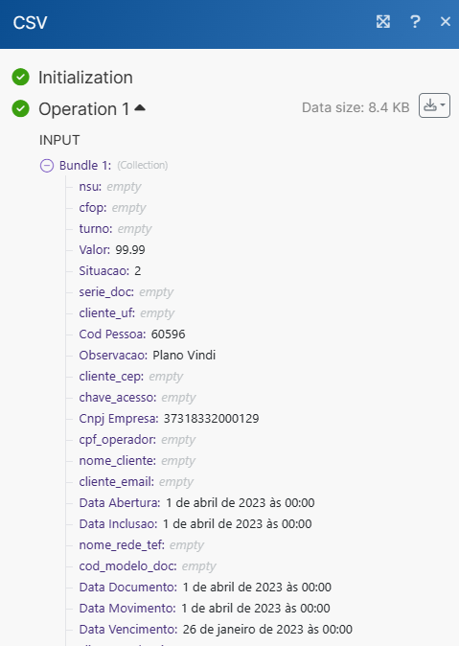
Task: Click the INPUT section heading
Action: [x=59, y=140]
